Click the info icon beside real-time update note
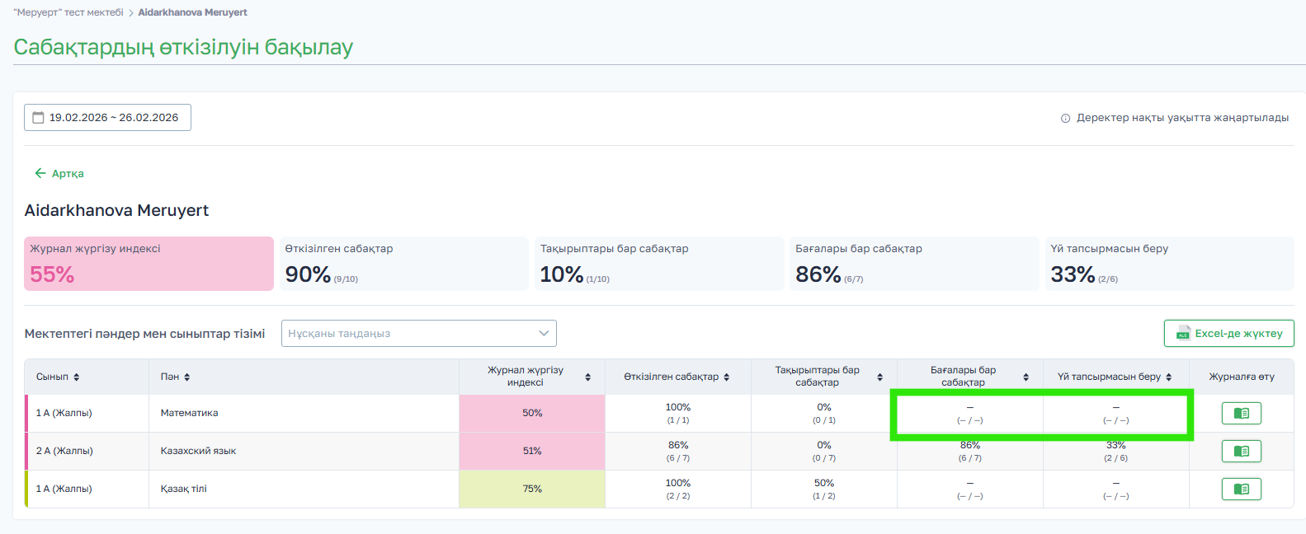Viewport: 1306px width, 534px height. (x=1065, y=119)
